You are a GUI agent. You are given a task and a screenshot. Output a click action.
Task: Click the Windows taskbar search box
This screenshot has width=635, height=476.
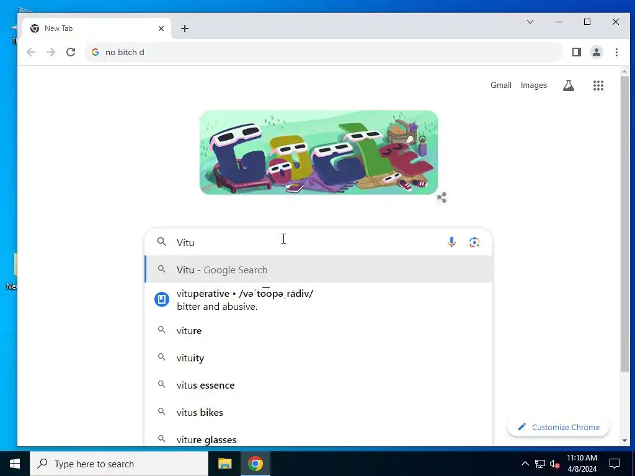tap(119, 464)
